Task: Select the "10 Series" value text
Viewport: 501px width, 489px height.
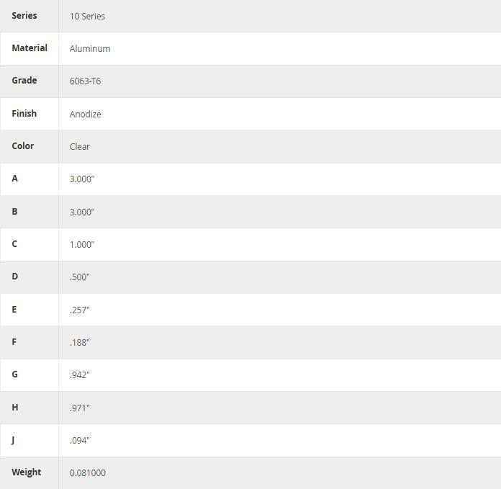Action: 87,16
